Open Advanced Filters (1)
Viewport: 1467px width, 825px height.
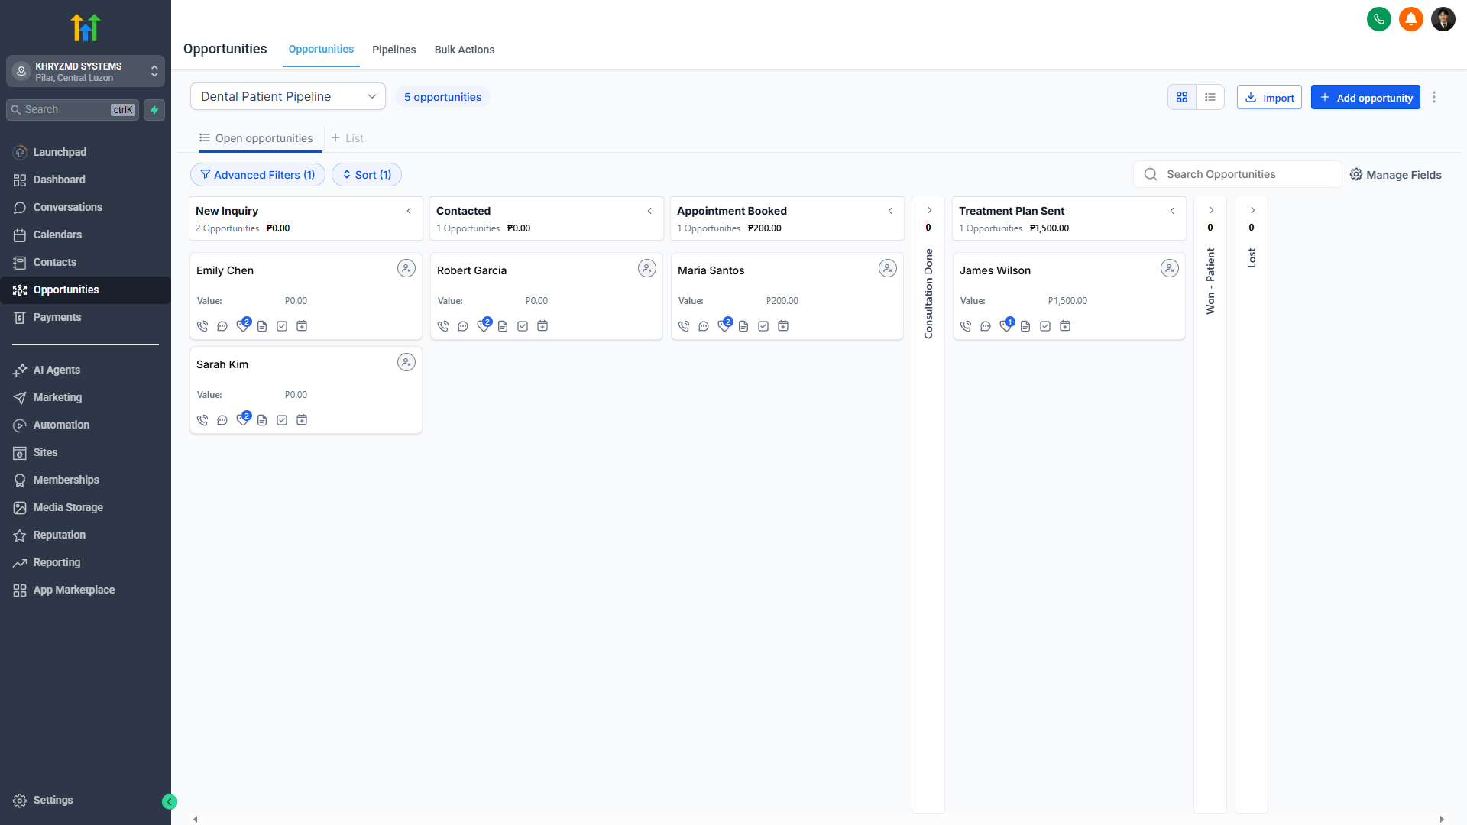click(x=257, y=175)
